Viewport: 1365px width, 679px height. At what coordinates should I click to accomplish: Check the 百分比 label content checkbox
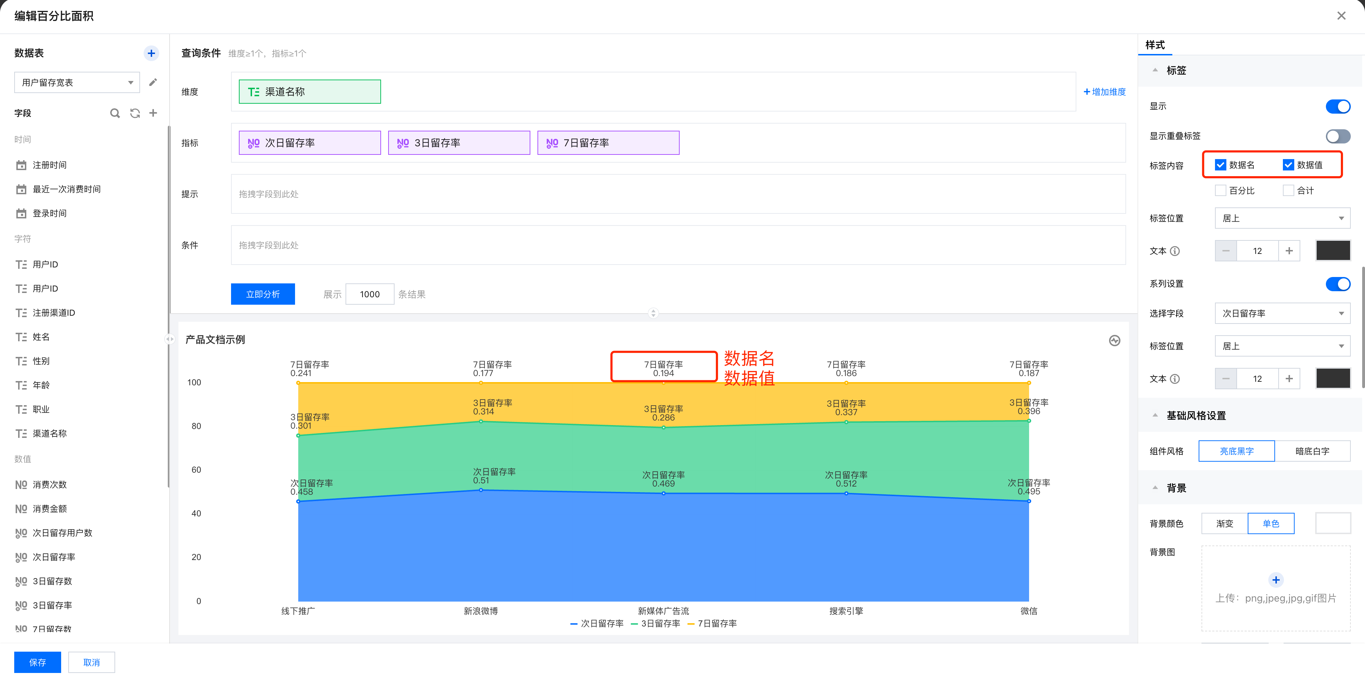(1221, 190)
